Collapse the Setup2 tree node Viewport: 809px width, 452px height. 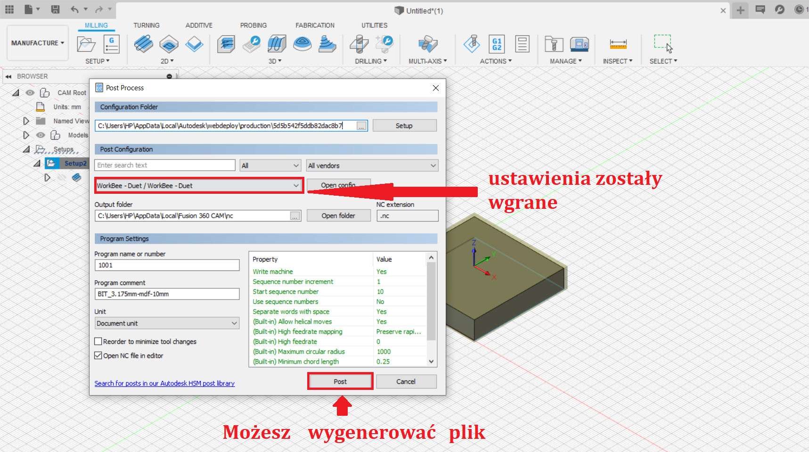click(37, 163)
